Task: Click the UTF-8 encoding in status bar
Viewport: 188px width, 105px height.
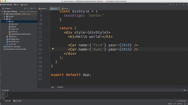Action: click(x=180, y=104)
